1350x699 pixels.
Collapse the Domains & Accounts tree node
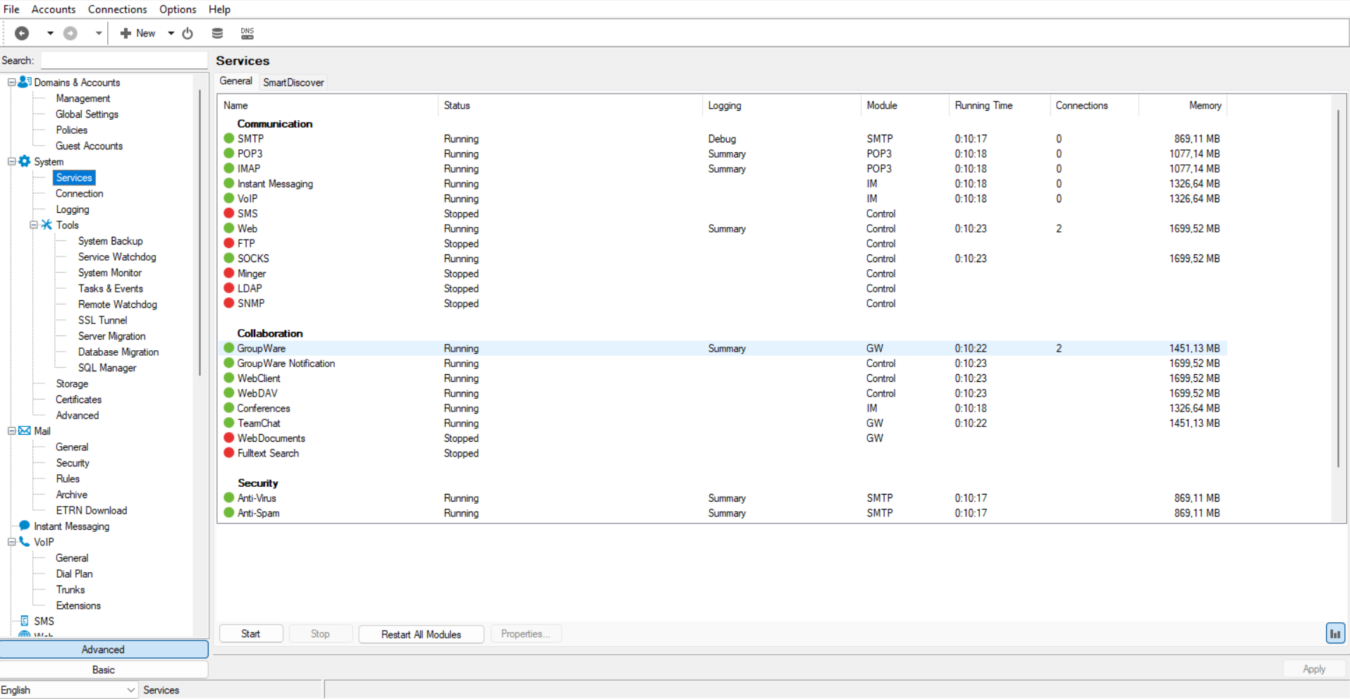point(11,82)
